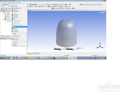
Task: Choose Mid-Surface menu entry
Action: pyautogui.click(x=20, y=11)
